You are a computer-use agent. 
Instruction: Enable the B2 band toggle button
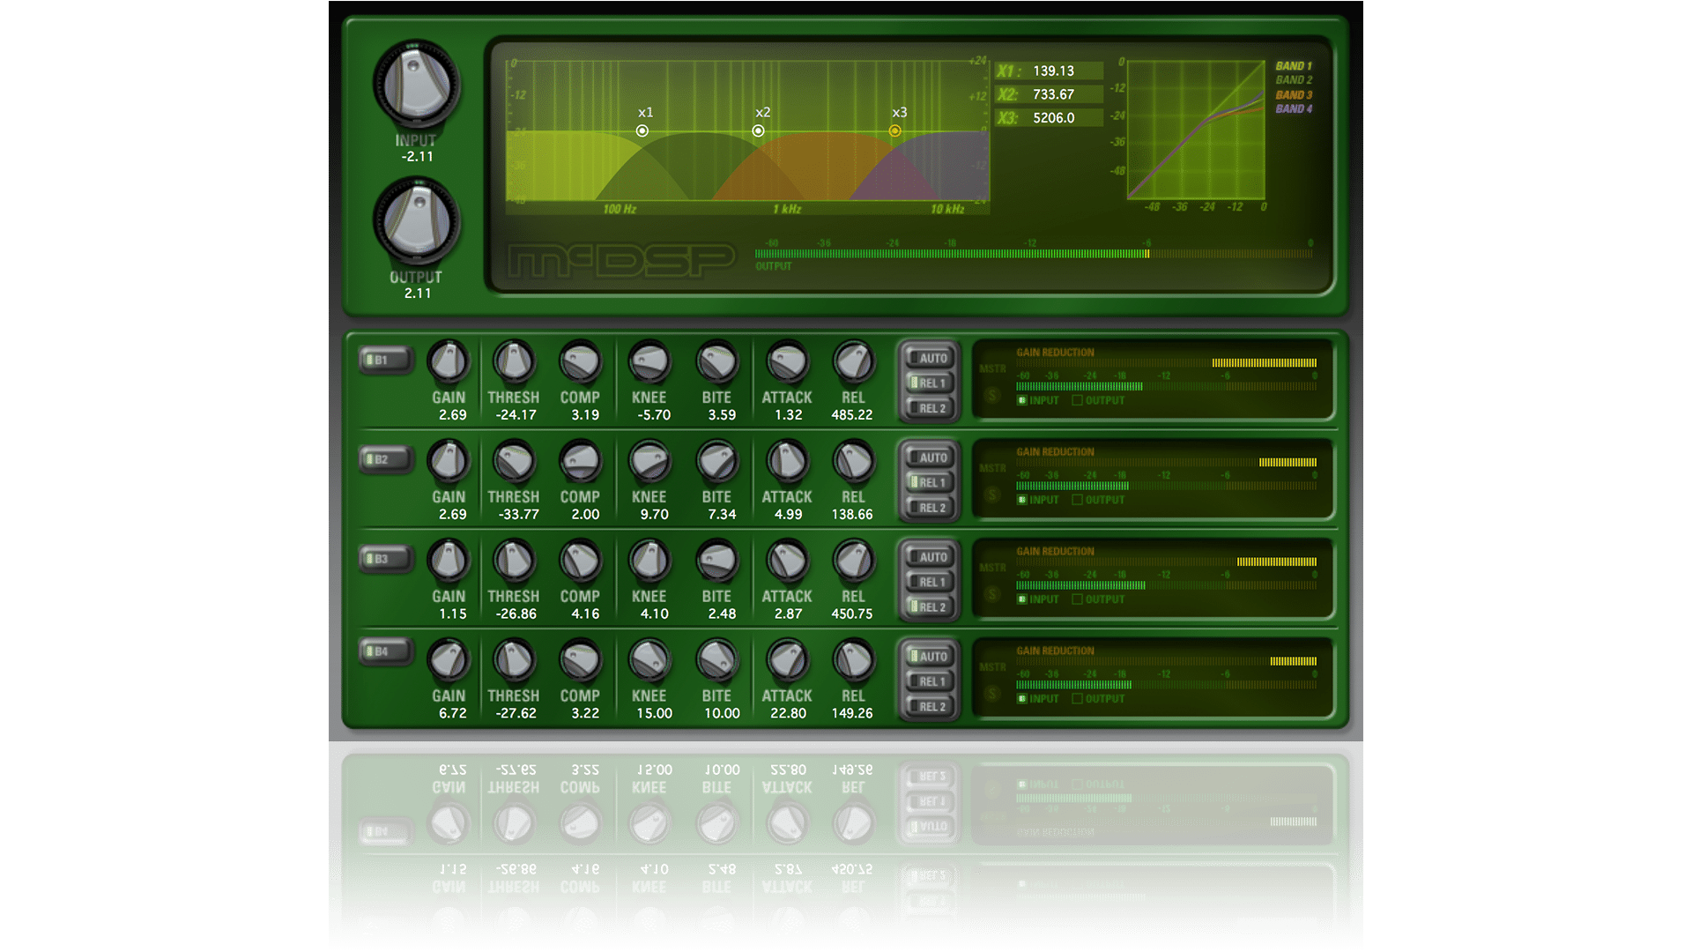tap(386, 459)
